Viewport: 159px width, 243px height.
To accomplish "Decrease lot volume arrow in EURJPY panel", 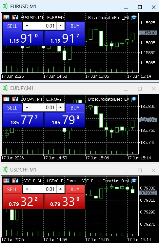I will 27,108.
